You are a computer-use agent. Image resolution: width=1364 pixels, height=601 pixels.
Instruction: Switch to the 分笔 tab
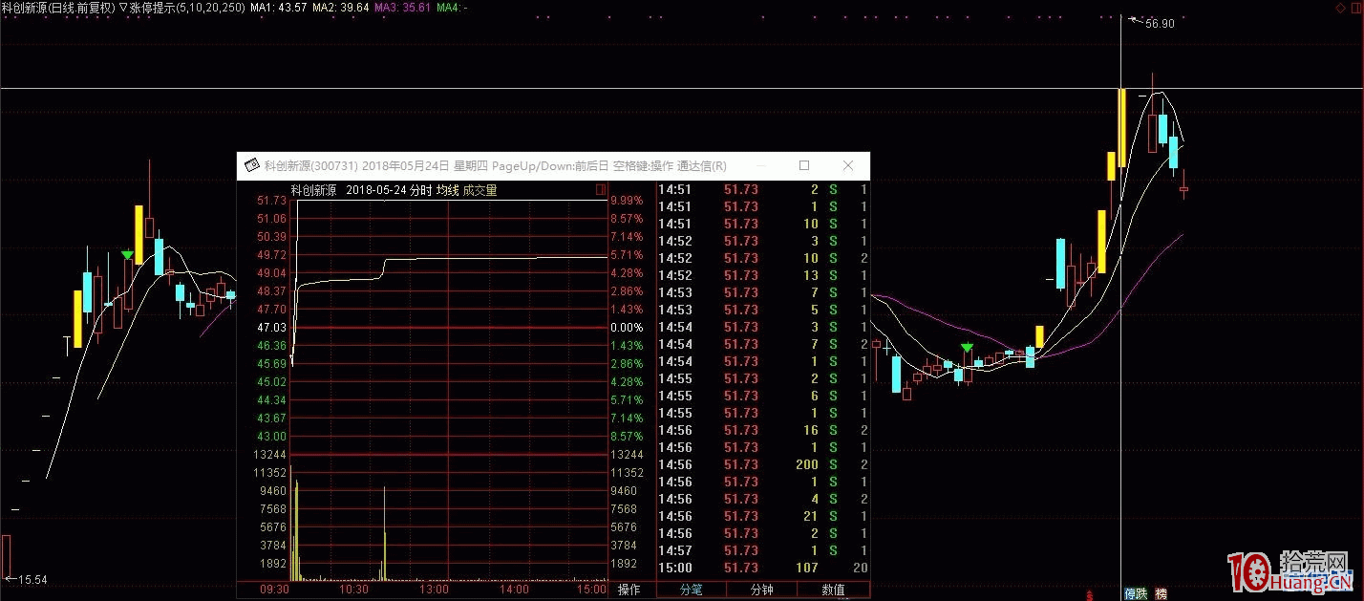[691, 590]
